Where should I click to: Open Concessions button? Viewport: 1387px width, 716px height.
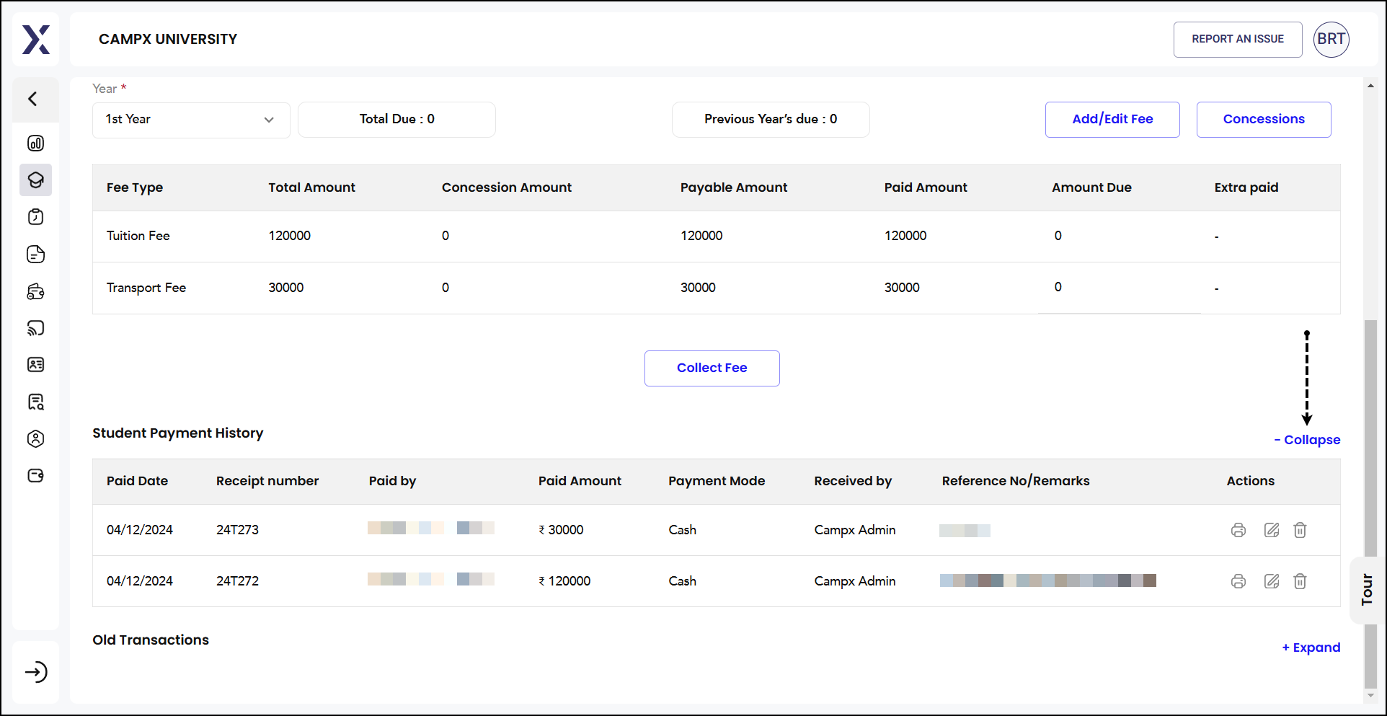click(1264, 120)
